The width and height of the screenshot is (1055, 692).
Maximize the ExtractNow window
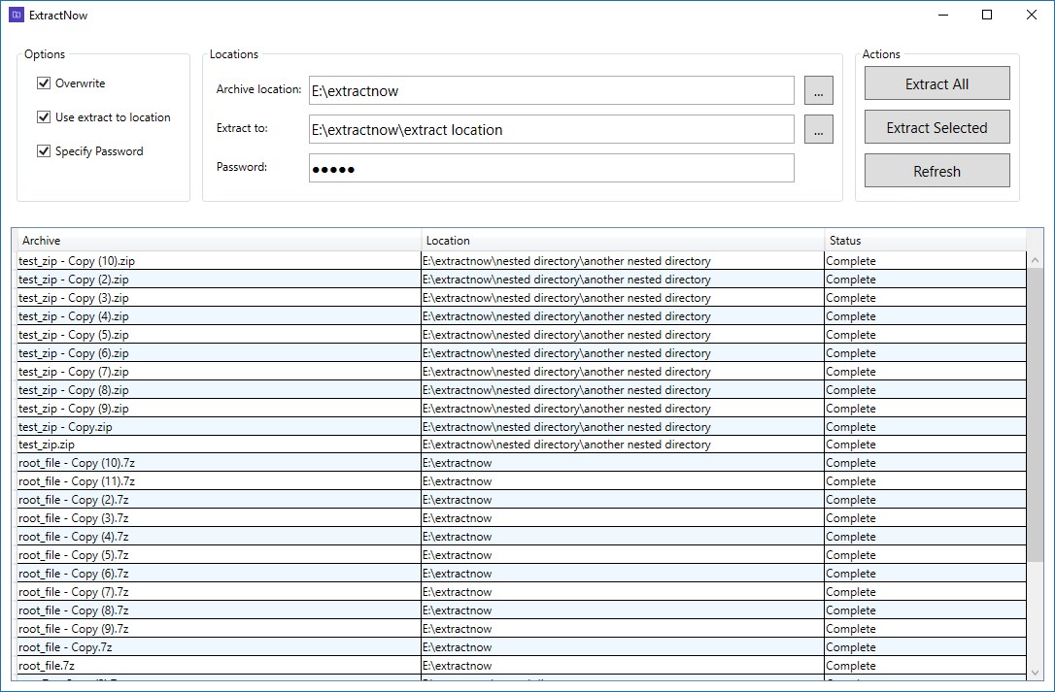[x=987, y=15]
